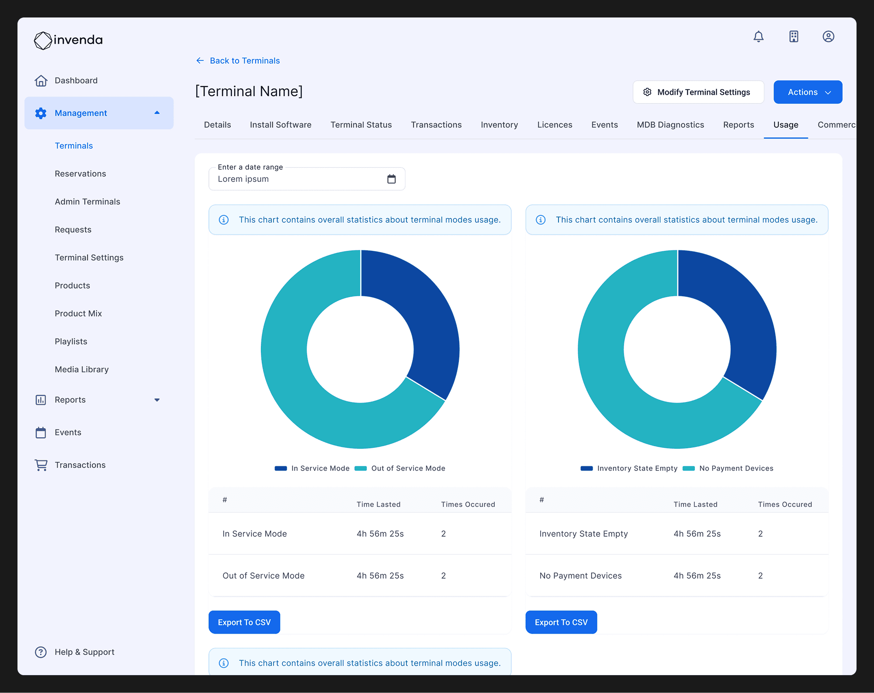Viewport: 874px width, 693px height.
Task: Open Requests in sidebar
Action: 73,230
